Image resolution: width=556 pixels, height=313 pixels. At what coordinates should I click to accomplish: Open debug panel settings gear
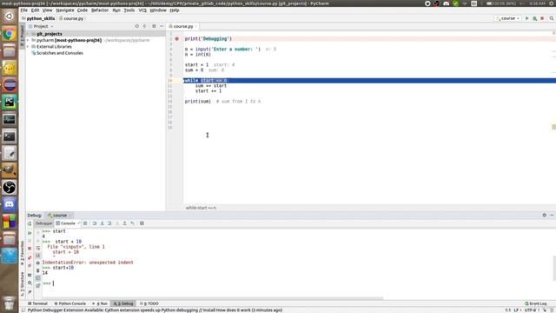(545, 215)
